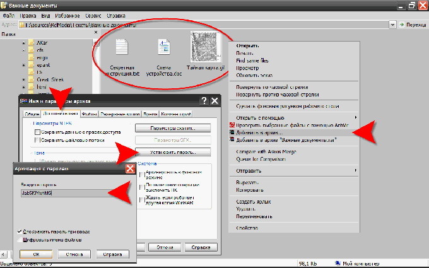Close the Архивация с паролем dialog
429x268 pixels.
point(130,168)
